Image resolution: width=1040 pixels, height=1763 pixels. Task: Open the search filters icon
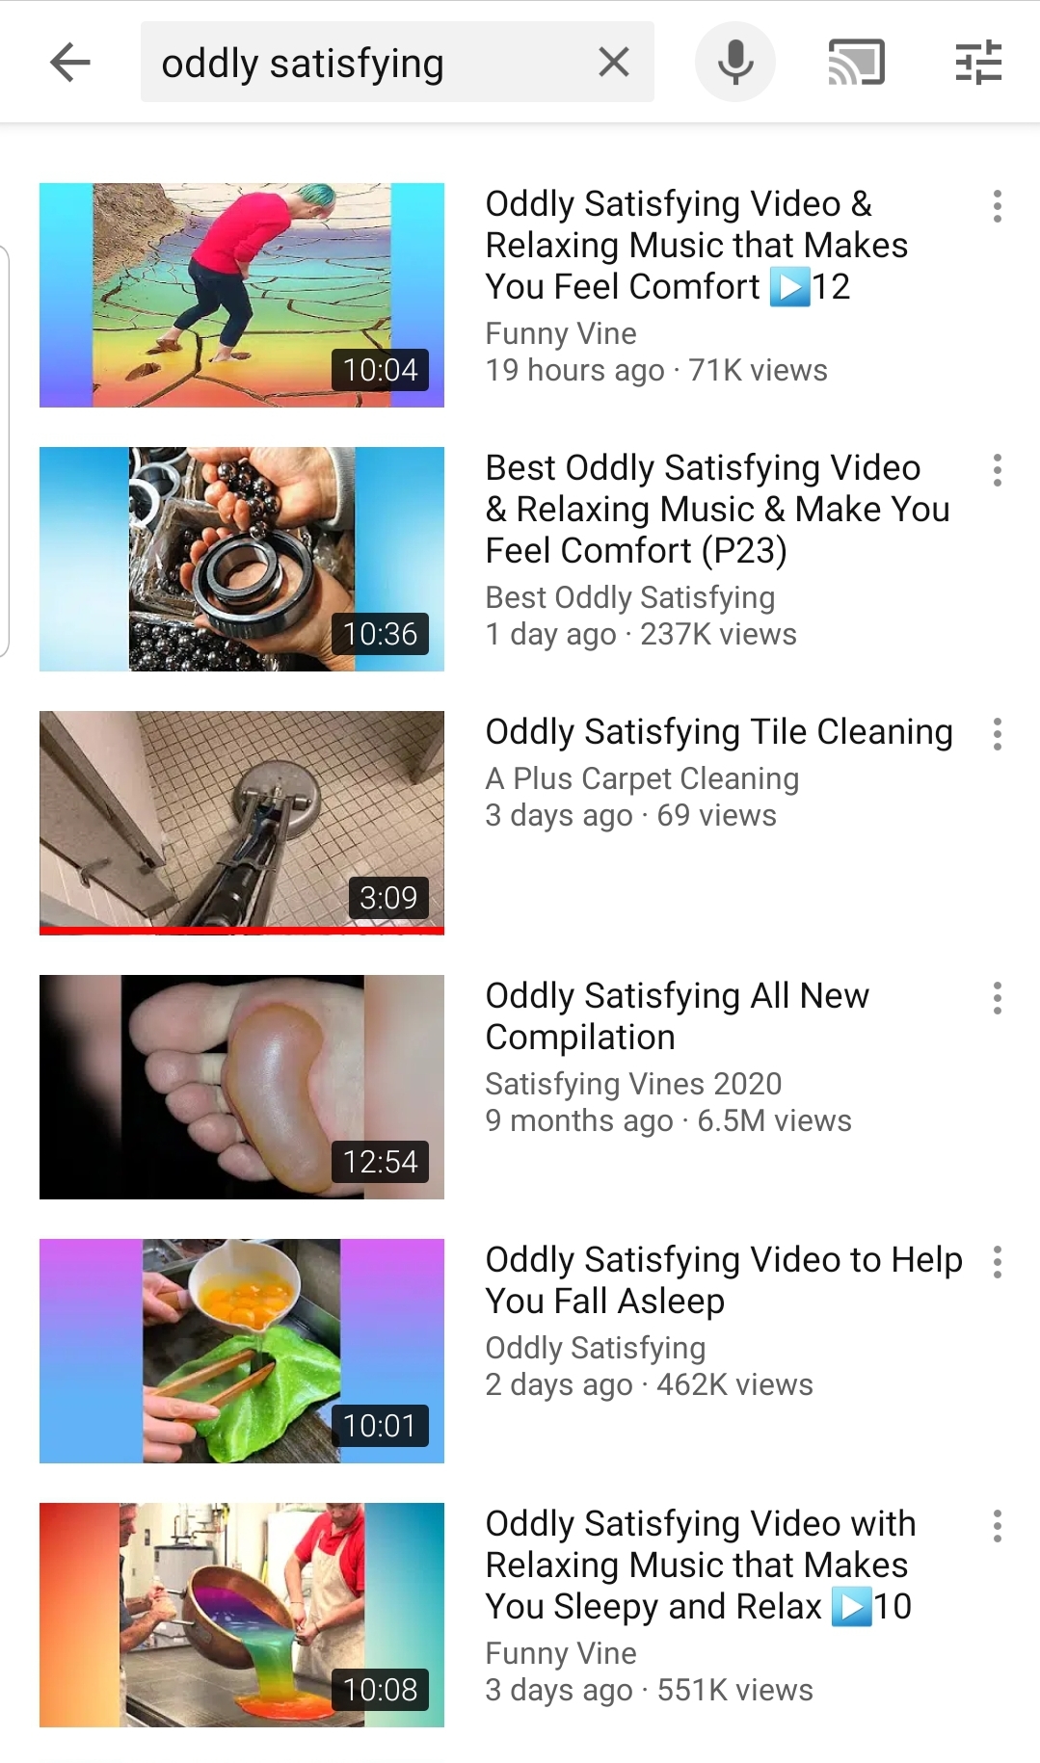(x=978, y=63)
